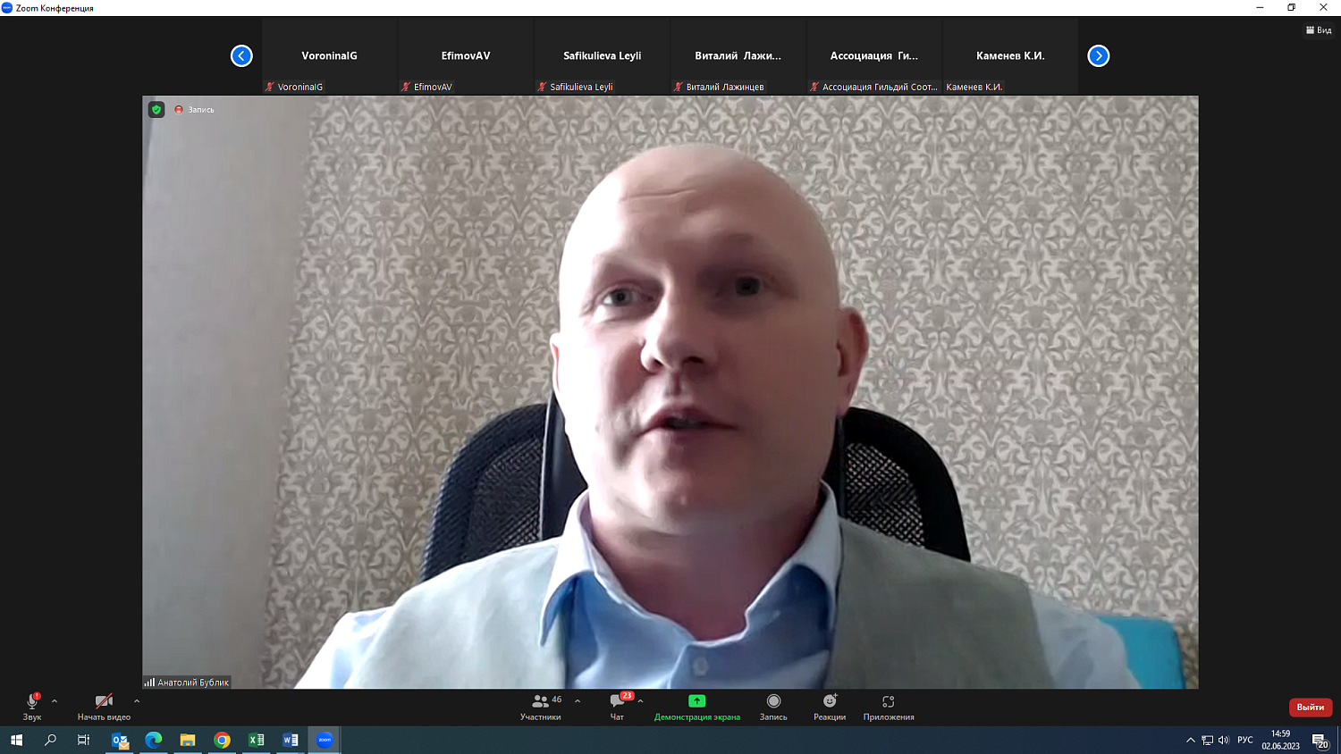
Task: Open the View (Вид) layout menu
Action: click(x=1319, y=30)
